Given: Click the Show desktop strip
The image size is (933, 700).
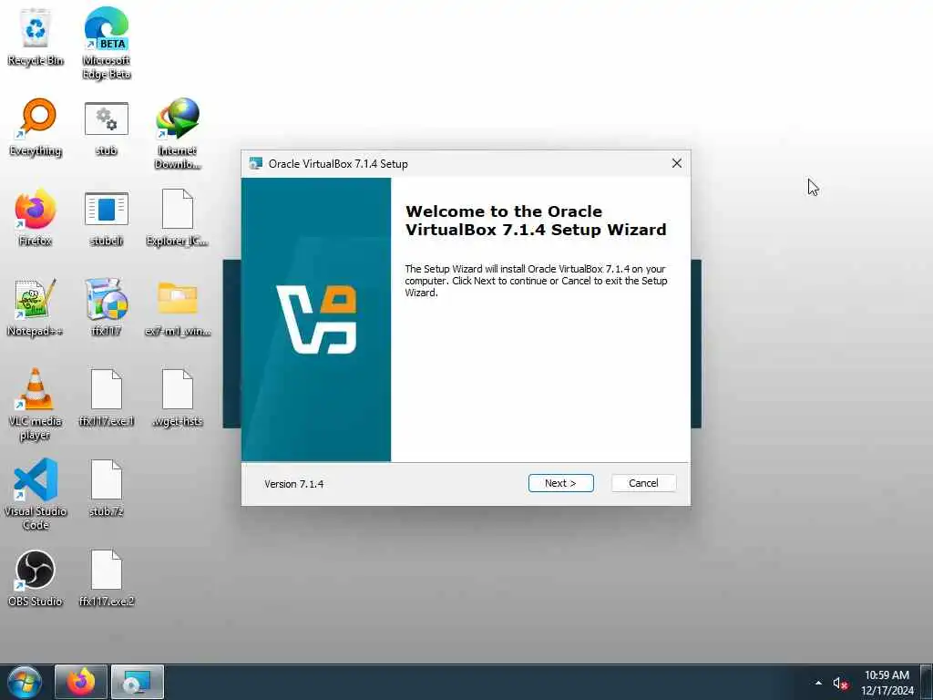Looking at the screenshot, I should point(927,682).
